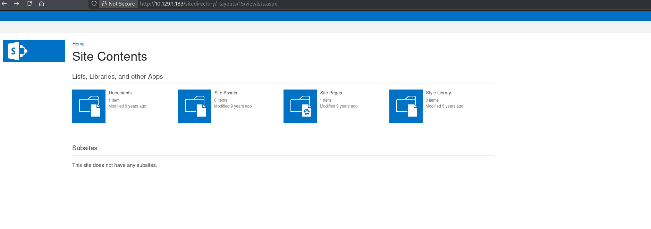Screen dimensions: 651x229
Task: Click 'Modified 9 years ago' under Site Assets
Action: tap(233, 106)
